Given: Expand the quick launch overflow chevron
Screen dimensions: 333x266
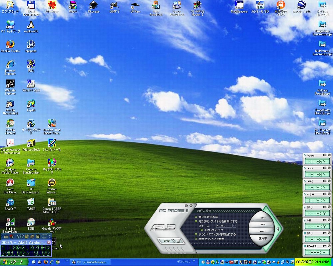Looking at the screenshot, I should 66,261.
